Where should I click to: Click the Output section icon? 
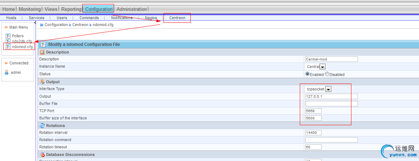42,82
